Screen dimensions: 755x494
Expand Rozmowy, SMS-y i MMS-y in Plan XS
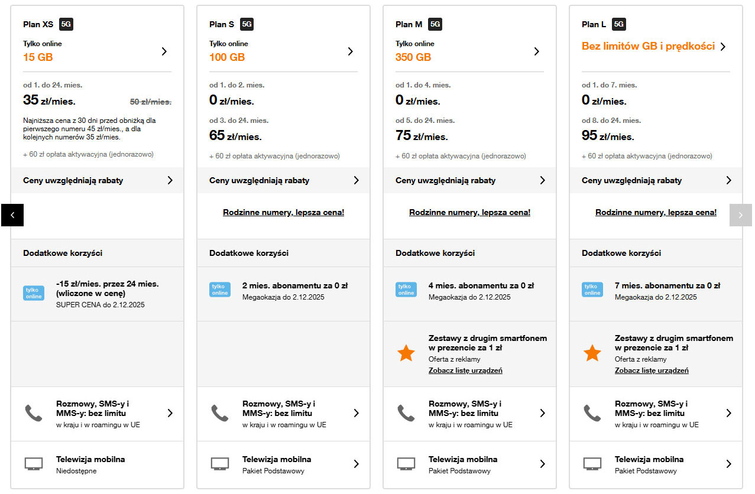[x=170, y=413]
